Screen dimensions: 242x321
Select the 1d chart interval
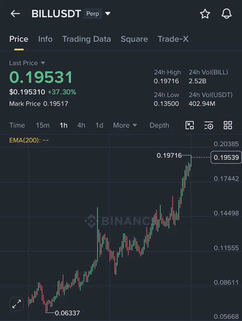pyautogui.click(x=99, y=125)
